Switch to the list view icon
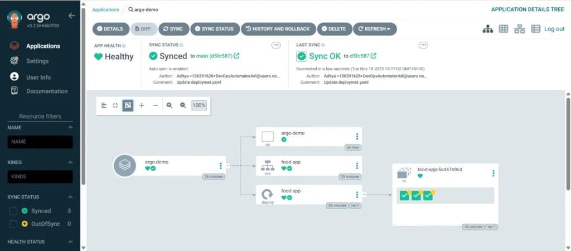This screenshot has height=251, width=571. (x=535, y=29)
